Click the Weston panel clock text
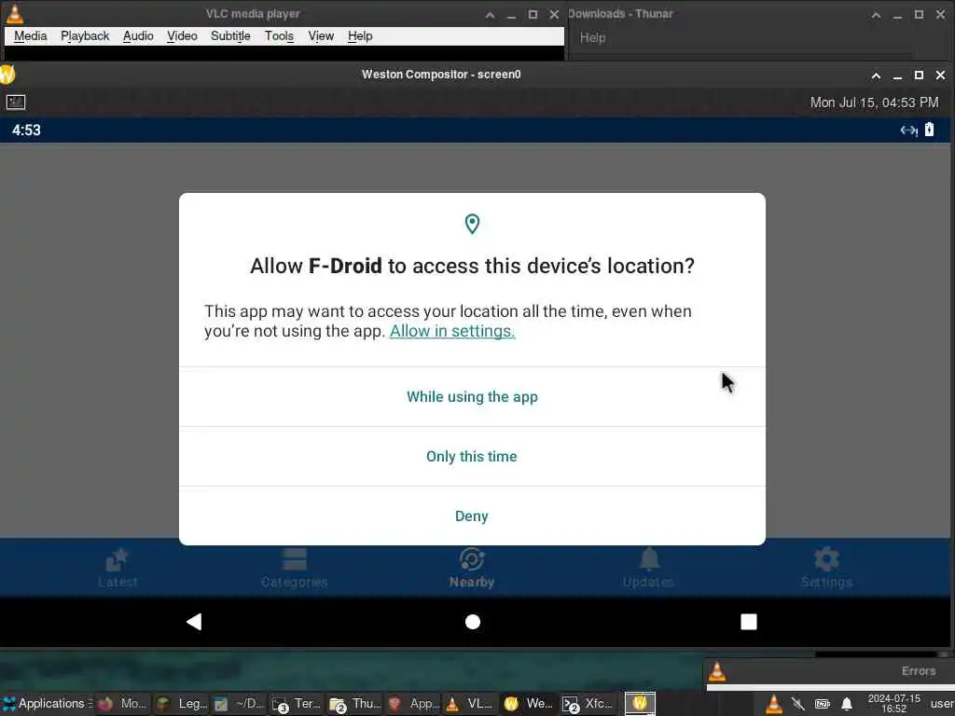 tap(874, 103)
